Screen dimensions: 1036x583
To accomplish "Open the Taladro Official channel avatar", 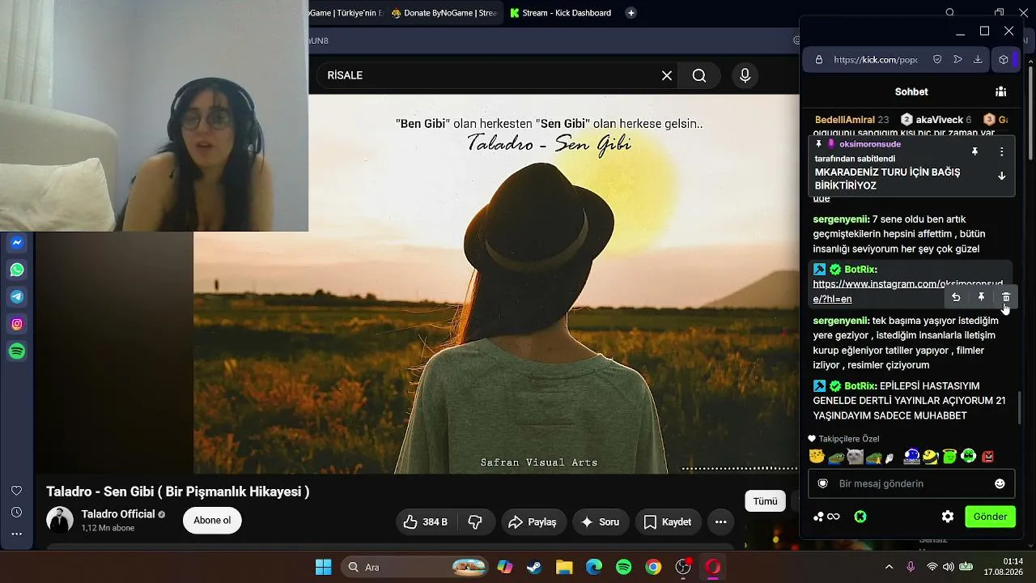I will (60, 520).
